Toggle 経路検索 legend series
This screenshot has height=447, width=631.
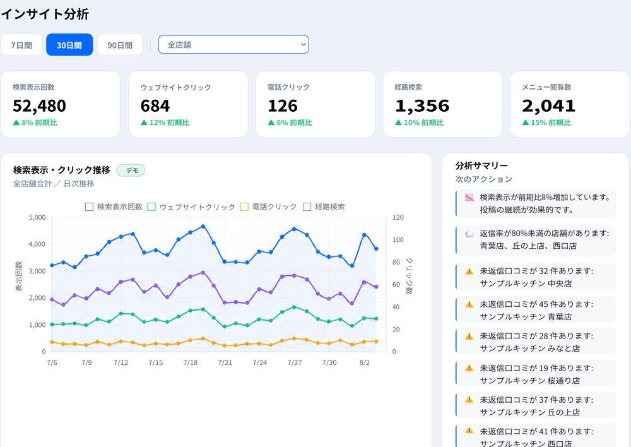click(x=324, y=206)
